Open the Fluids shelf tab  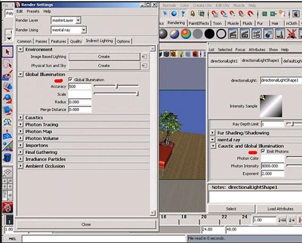coord(247,24)
